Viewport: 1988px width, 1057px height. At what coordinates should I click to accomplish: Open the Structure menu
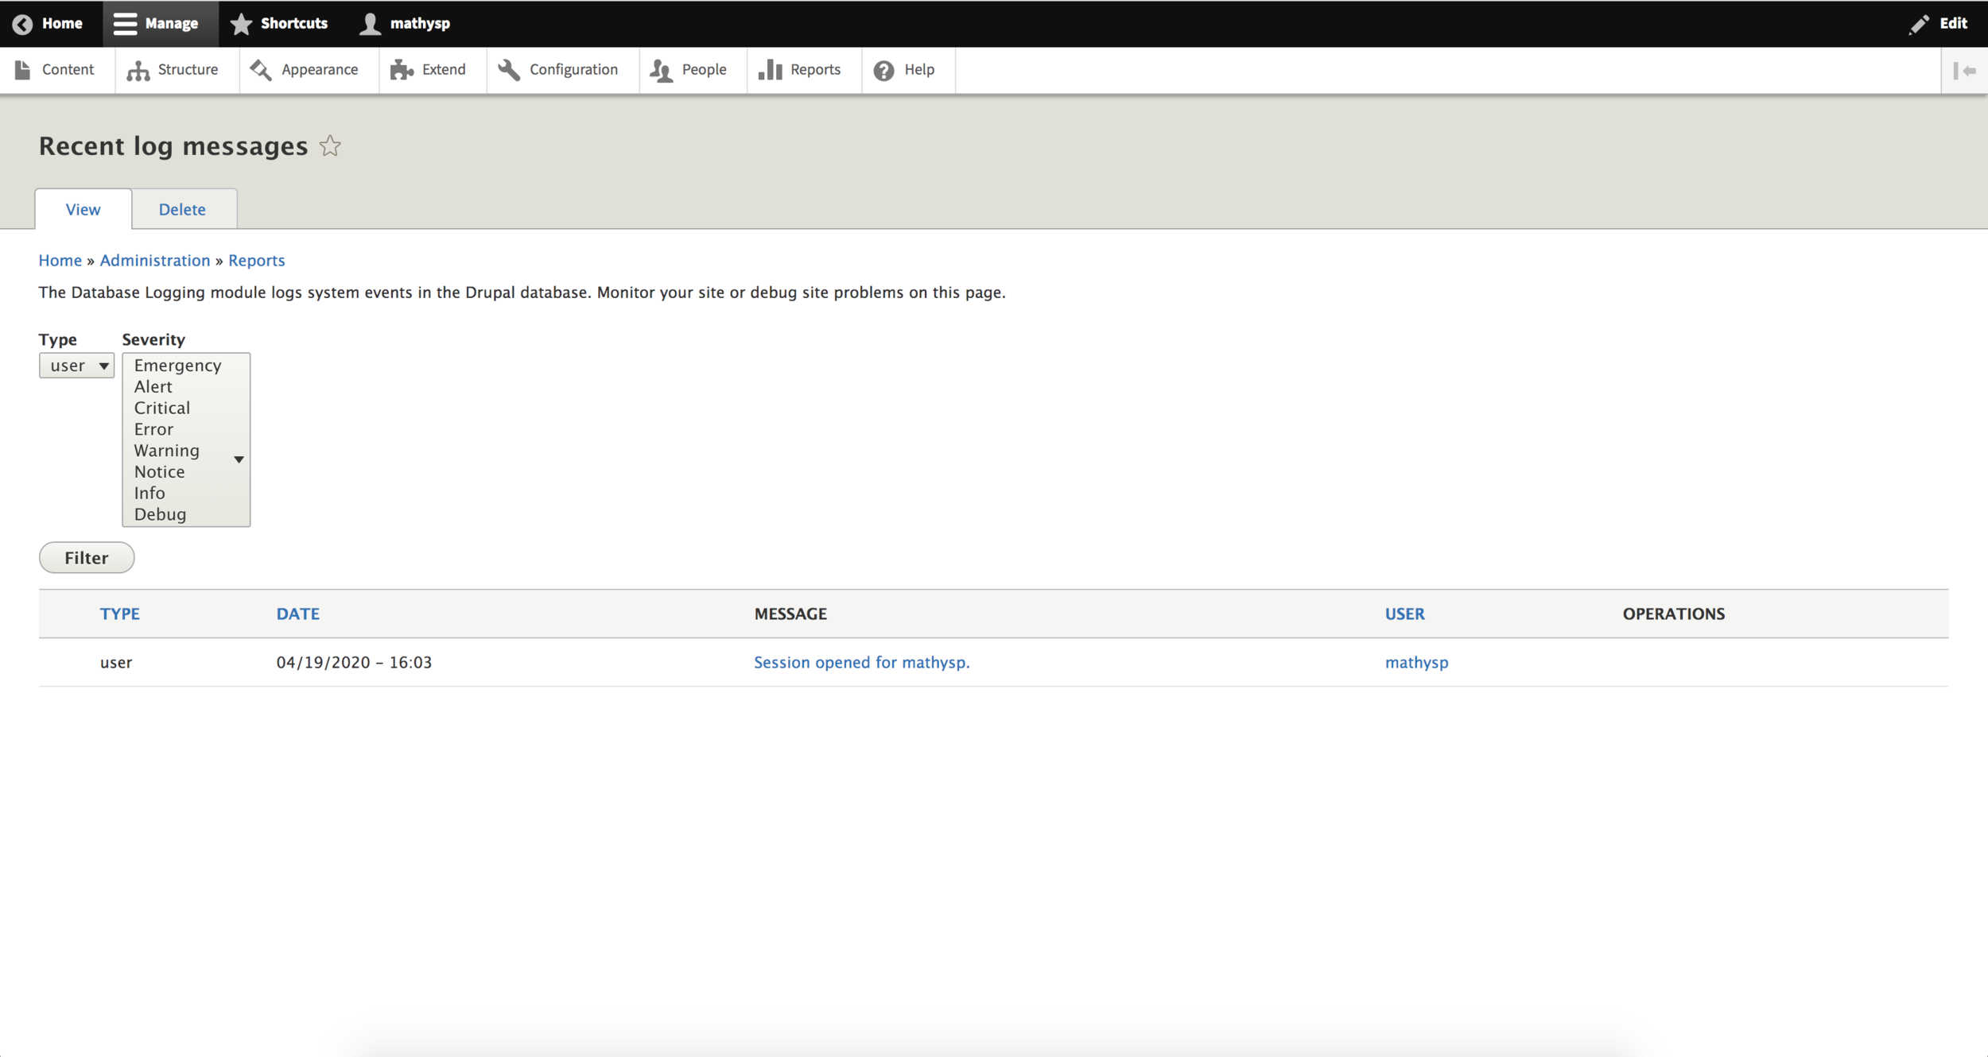[173, 70]
